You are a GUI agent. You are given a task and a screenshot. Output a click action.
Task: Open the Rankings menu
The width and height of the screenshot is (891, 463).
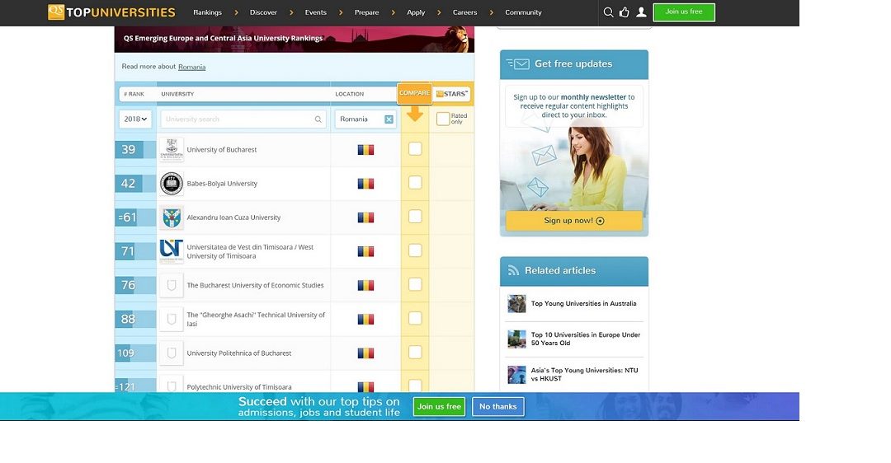coord(207,12)
